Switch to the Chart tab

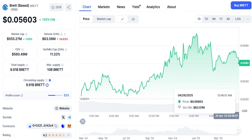point(87,7)
